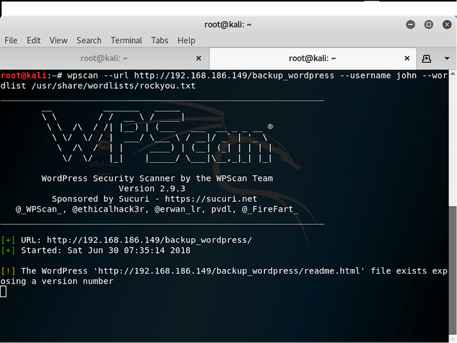The width and height of the screenshot is (457, 343).
Task: Open the View menu
Action: [58, 41]
